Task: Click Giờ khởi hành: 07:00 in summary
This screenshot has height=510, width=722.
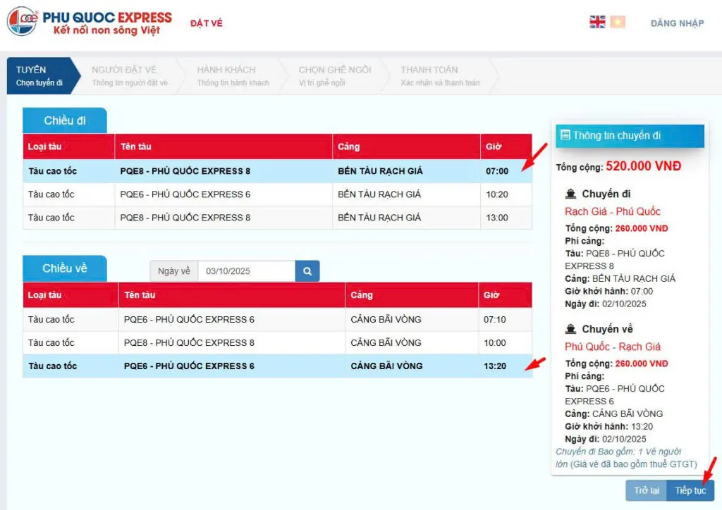Action: tap(608, 291)
